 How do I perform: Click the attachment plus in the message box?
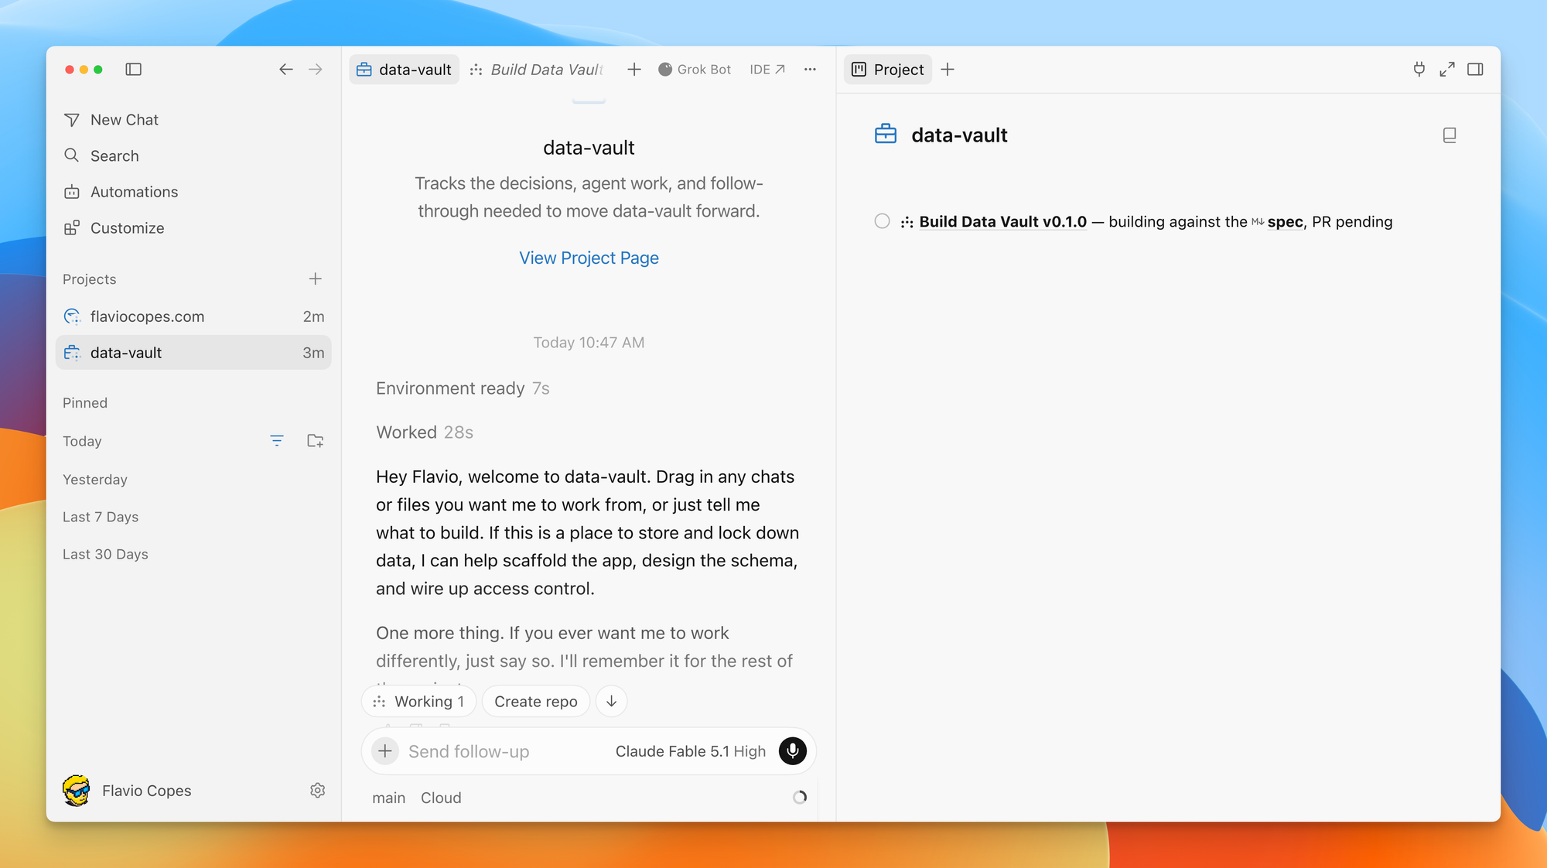385,751
